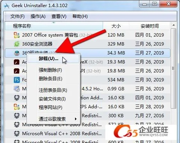The image size is (180, 143).
Task: Sort by the 安装时间 column header
Action: pos(150,26)
